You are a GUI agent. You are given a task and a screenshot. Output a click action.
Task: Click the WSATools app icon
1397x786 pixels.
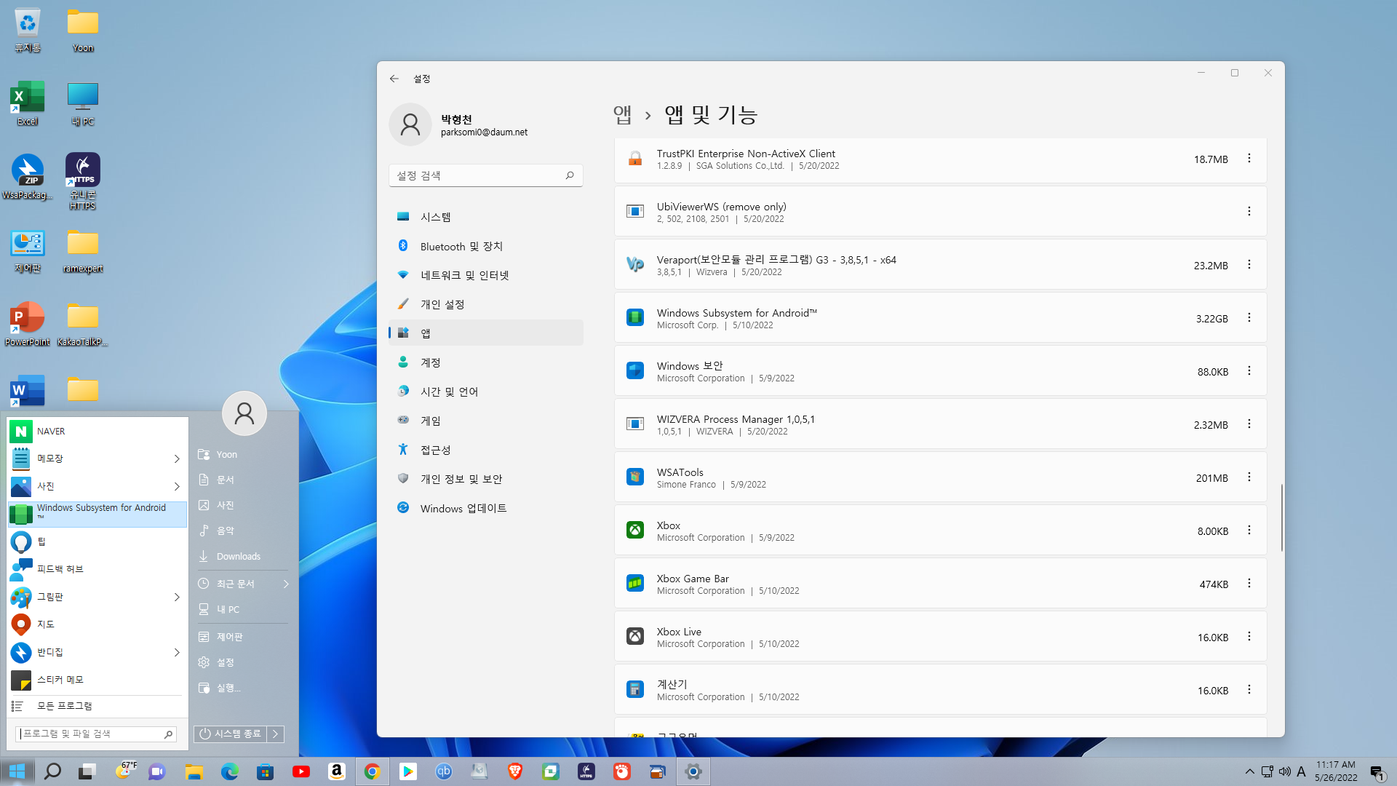pos(635,477)
